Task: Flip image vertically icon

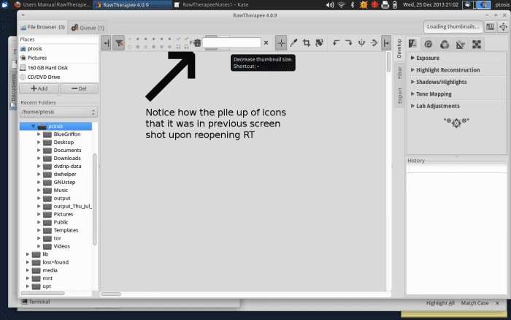Action: click(x=374, y=42)
